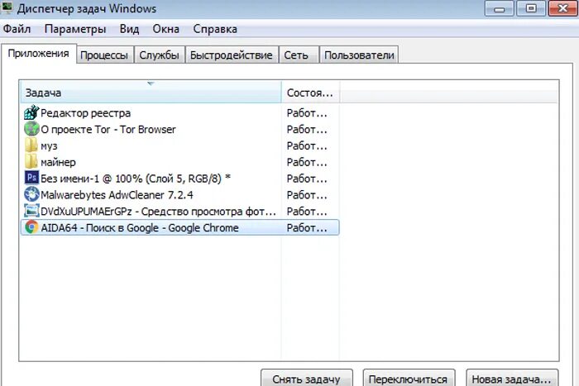Click the folder icon next to муз
Viewport: 579px width, 386px height.
click(x=31, y=145)
